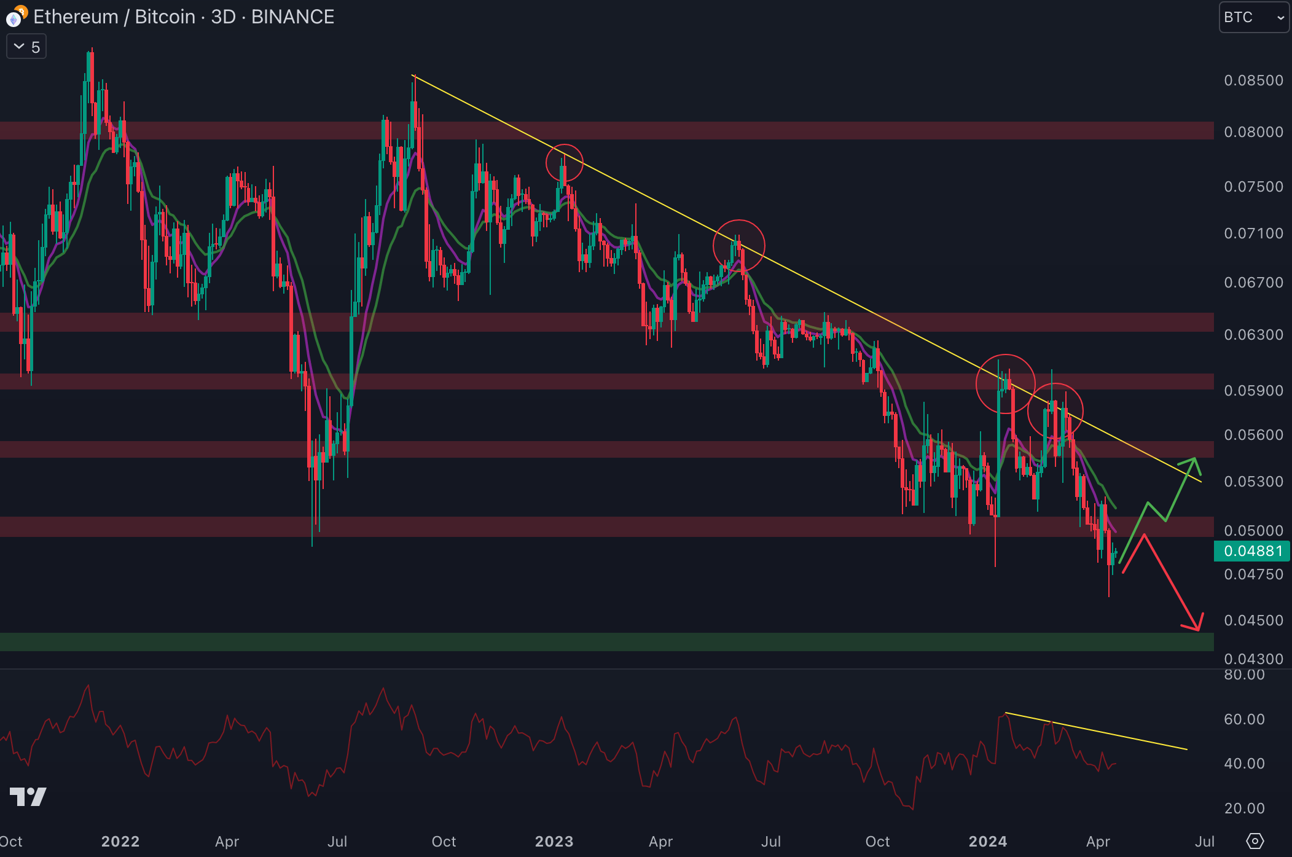Open chart settings gear icon

(1255, 840)
